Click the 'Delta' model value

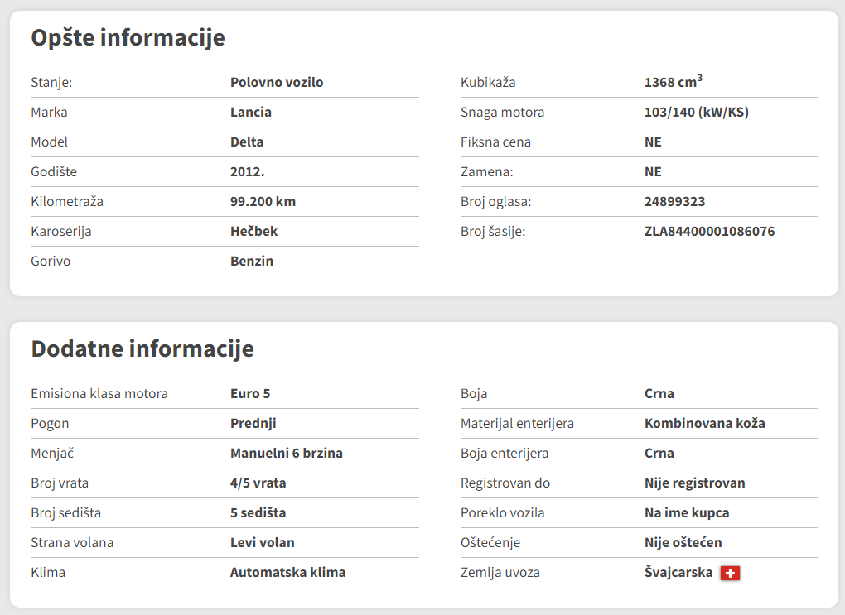point(247,142)
